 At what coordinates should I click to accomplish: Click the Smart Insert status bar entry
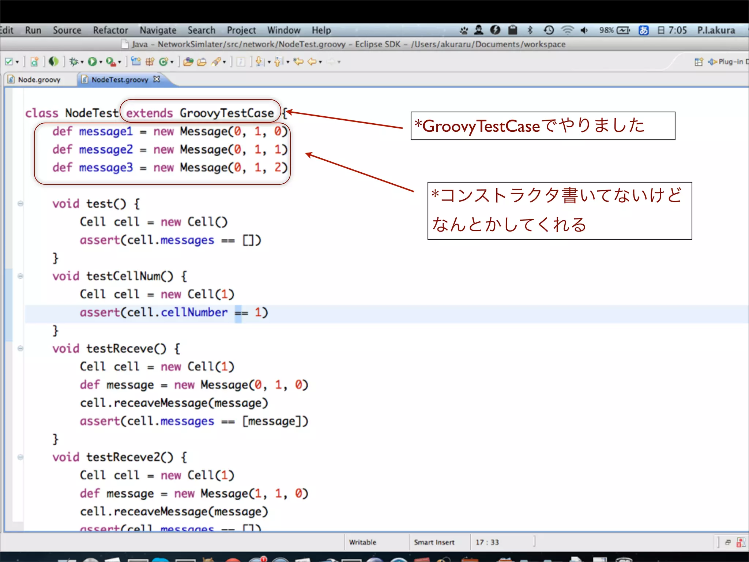point(434,542)
